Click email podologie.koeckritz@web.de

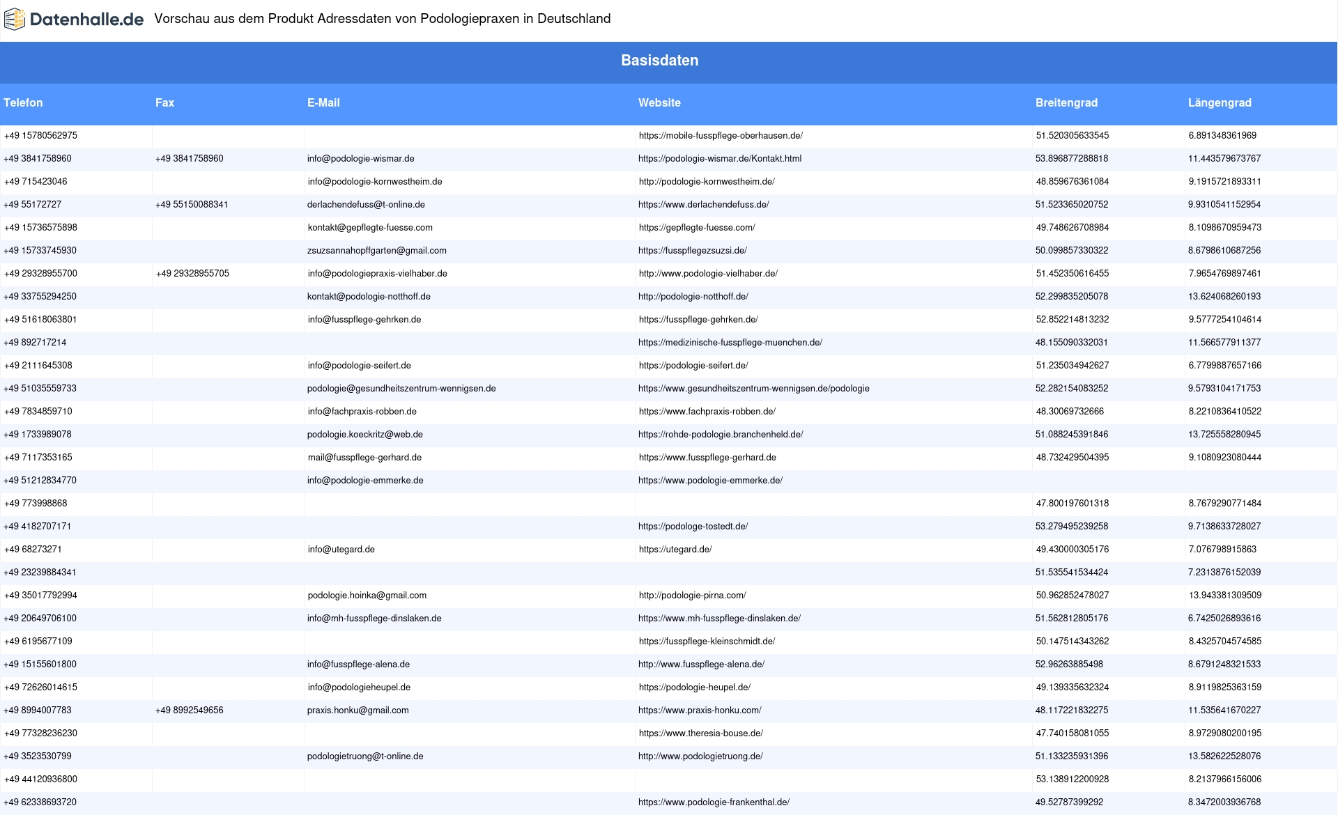[x=365, y=435]
